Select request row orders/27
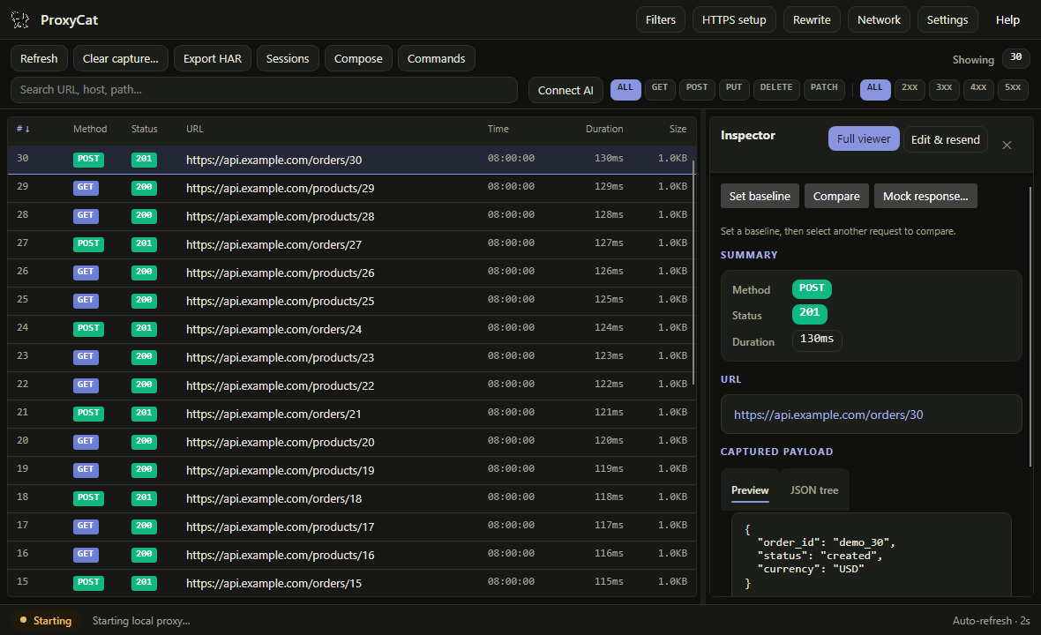The width and height of the screenshot is (1041, 635). [x=352, y=244]
